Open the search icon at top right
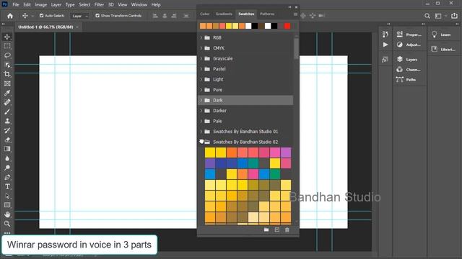Viewport: 462px width, 259px height. (427, 16)
